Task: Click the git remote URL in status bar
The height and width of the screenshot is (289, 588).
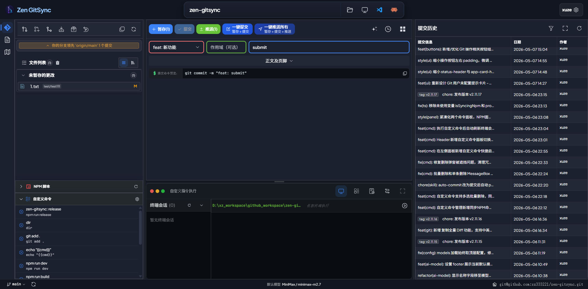Action: [x=541, y=284]
